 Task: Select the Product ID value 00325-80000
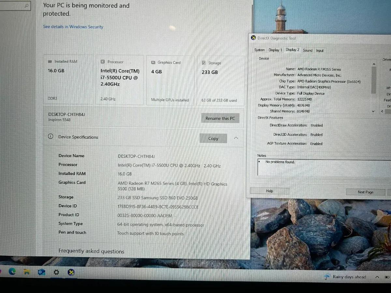(x=144, y=216)
